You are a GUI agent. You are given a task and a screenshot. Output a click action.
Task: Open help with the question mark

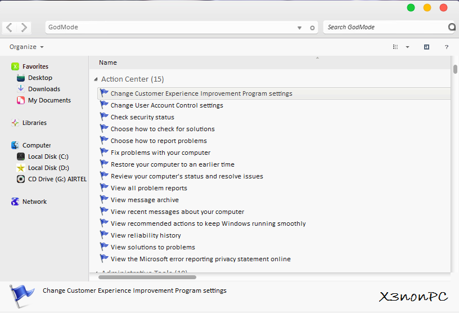click(447, 47)
